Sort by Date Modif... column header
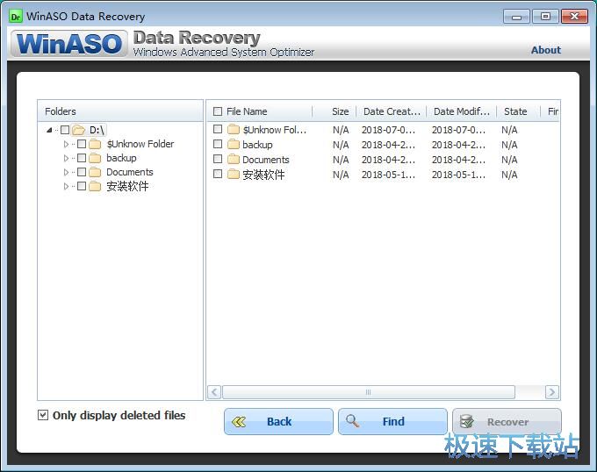Viewport: 597px width, 472px height. (462, 111)
